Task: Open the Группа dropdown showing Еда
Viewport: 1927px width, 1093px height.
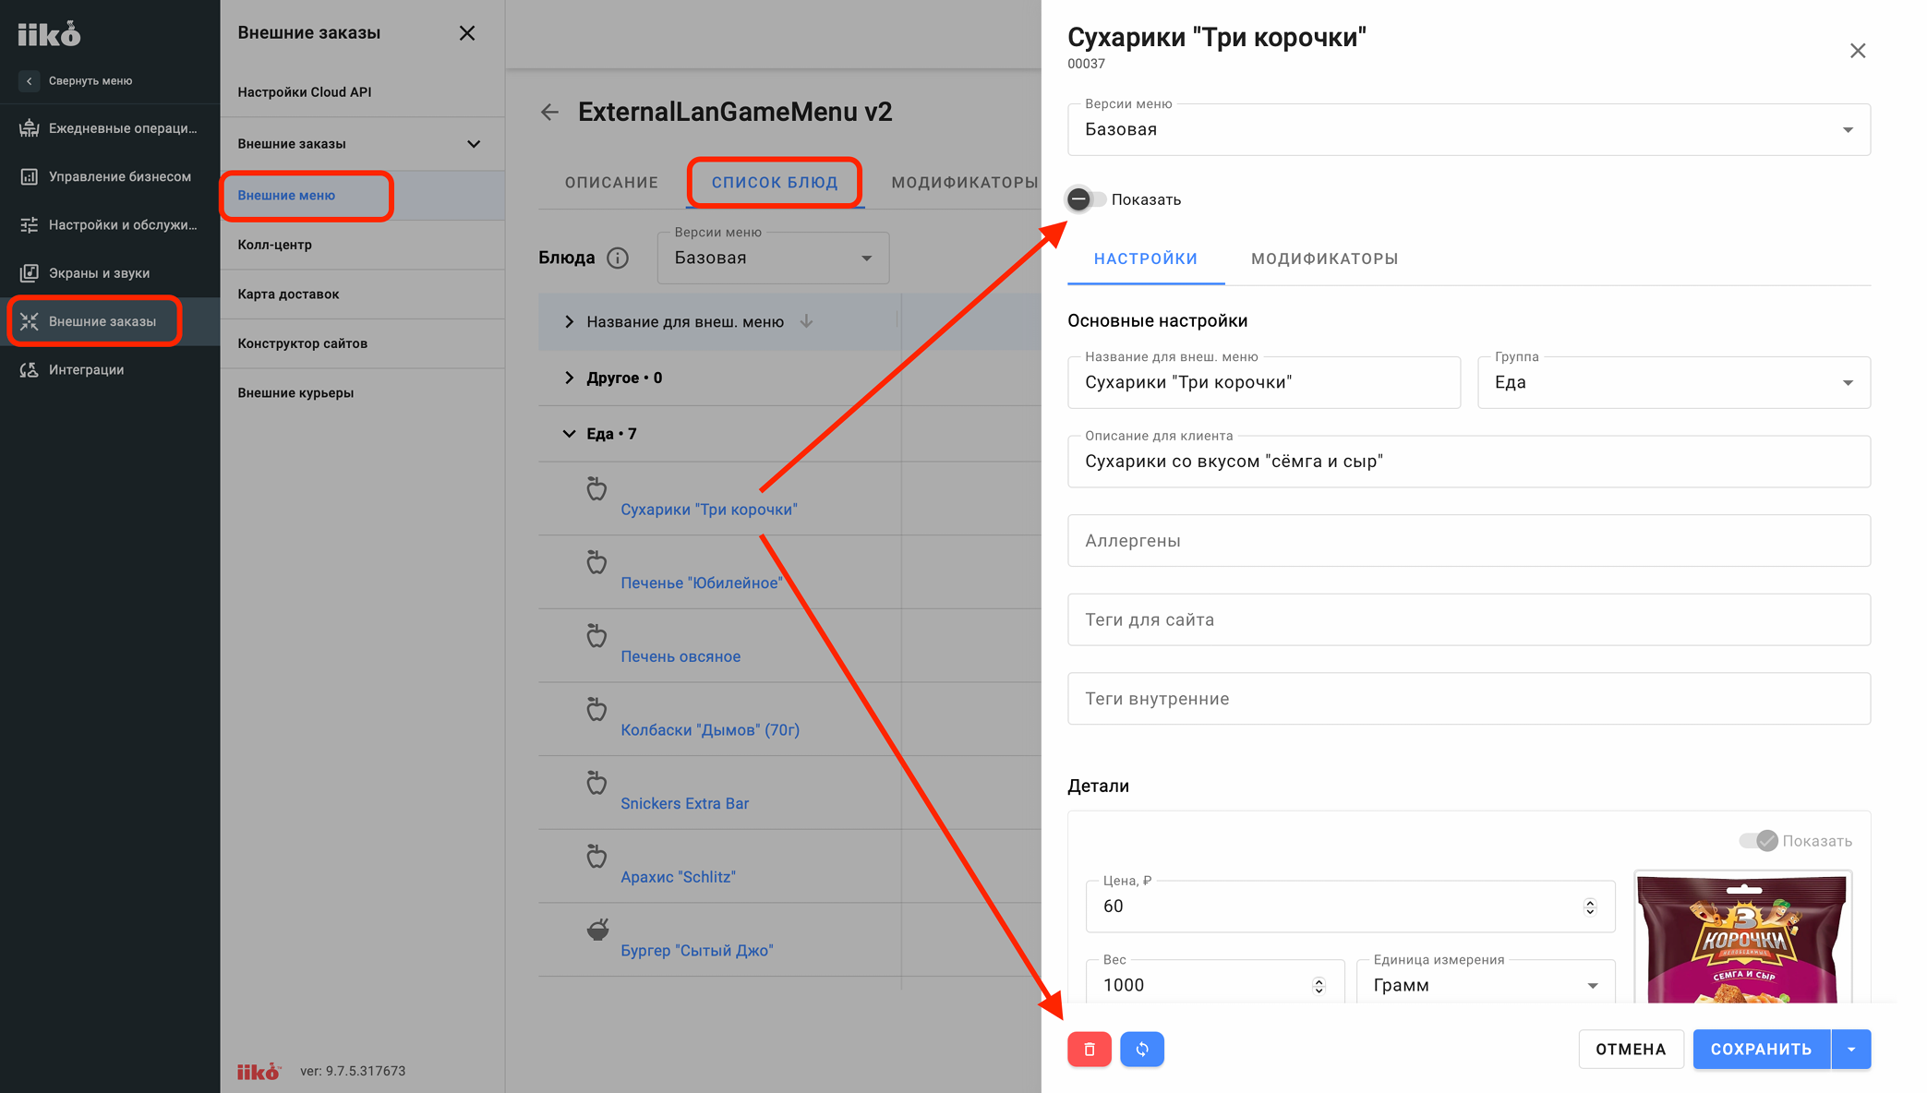Action: point(1674,382)
